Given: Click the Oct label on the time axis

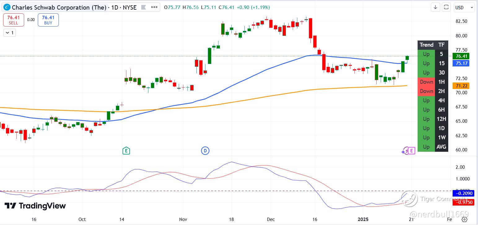Looking at the screenshot, I should click(82, 219).
